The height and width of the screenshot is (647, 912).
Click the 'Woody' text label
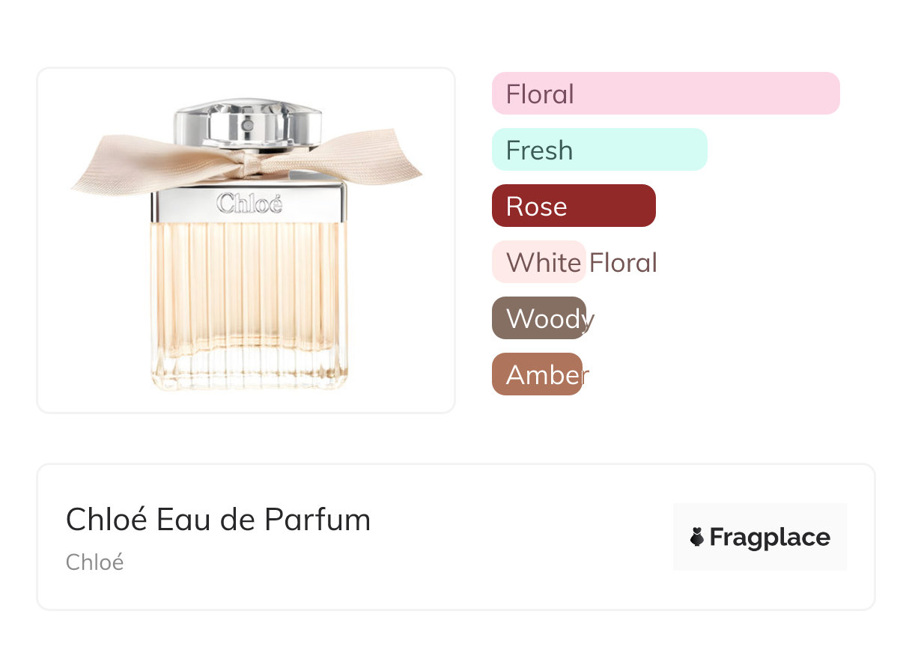coord(550,319)
